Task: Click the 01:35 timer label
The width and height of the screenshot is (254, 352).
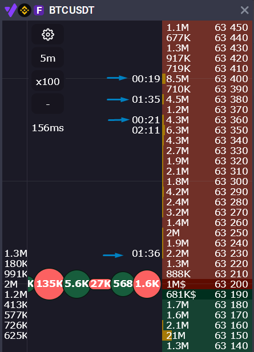Action: click(x=146, y=99)
